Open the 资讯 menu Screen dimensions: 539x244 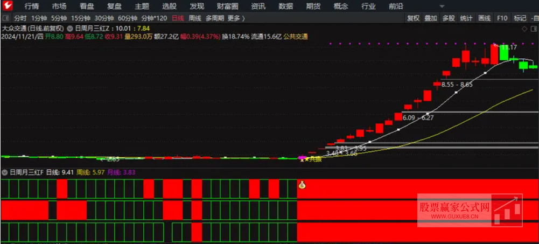click(258, 6)
